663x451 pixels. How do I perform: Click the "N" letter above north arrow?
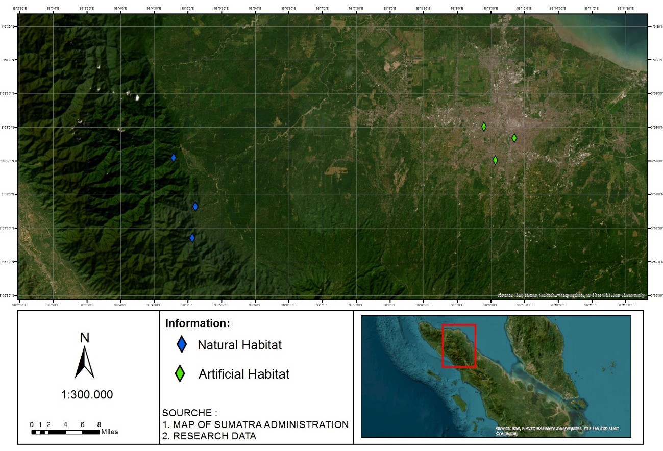click(85, 337)
